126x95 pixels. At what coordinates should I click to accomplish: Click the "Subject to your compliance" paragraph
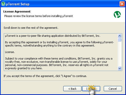point(59,63)
